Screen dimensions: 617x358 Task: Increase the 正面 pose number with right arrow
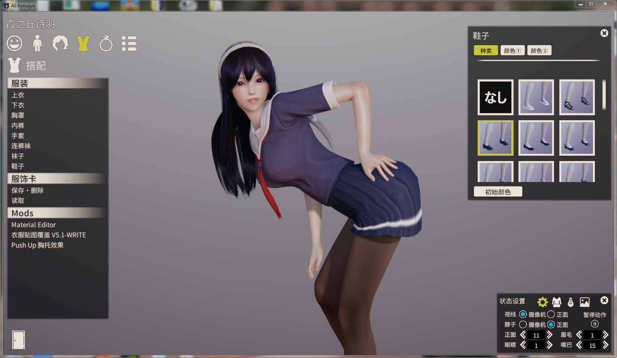(549, 335)
